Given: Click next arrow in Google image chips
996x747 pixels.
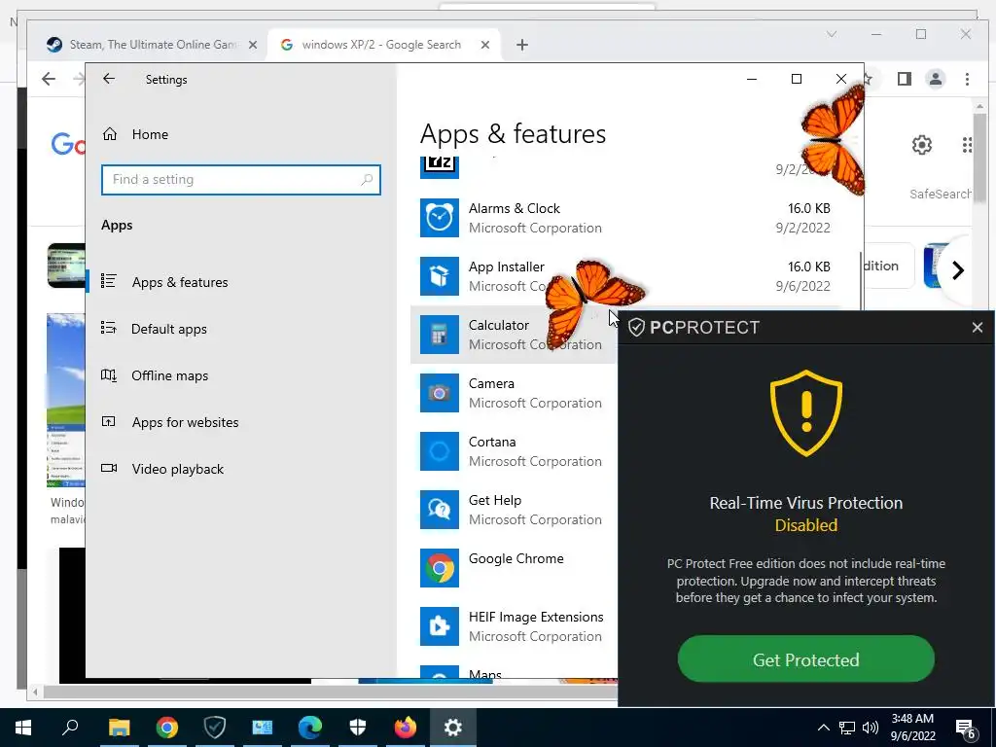Looking at the screenshot, I should [958, 270].
